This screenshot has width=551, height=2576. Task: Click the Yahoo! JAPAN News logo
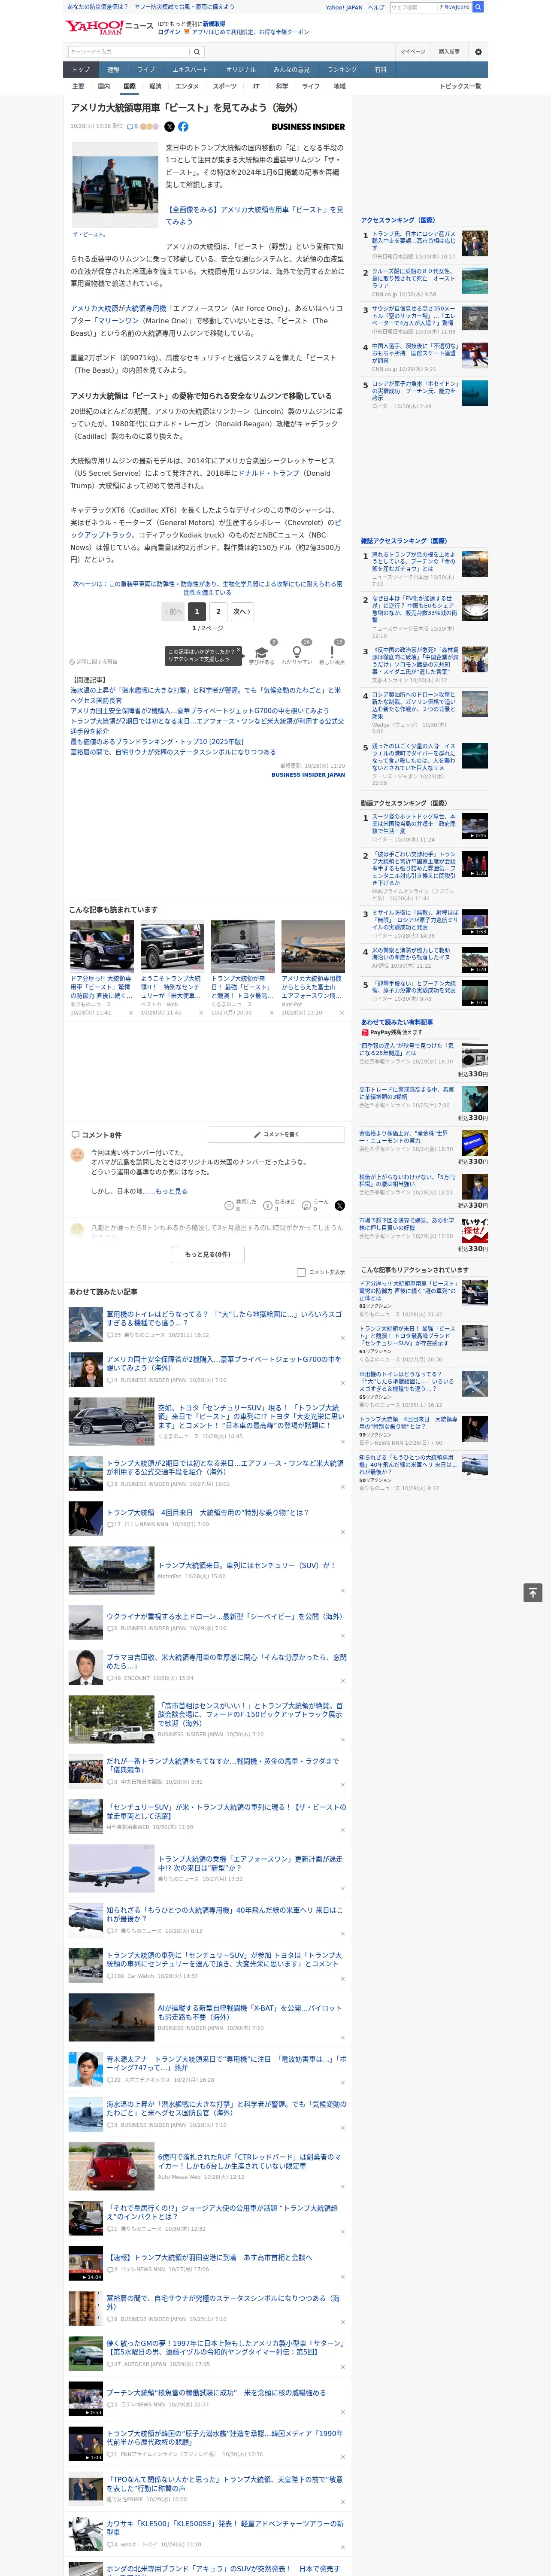pos(110,27)
